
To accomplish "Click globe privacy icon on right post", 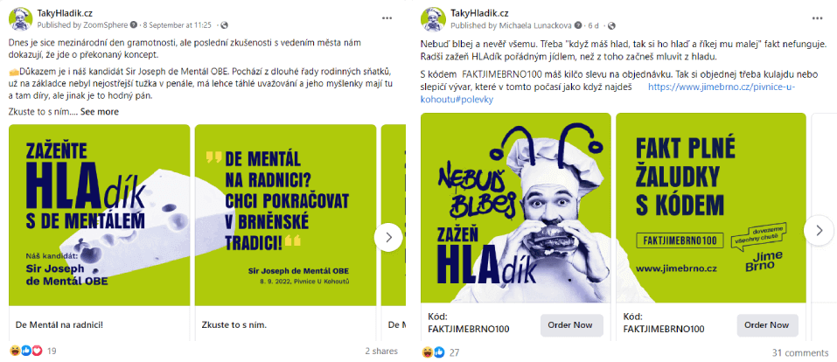I will pos(611,25).
